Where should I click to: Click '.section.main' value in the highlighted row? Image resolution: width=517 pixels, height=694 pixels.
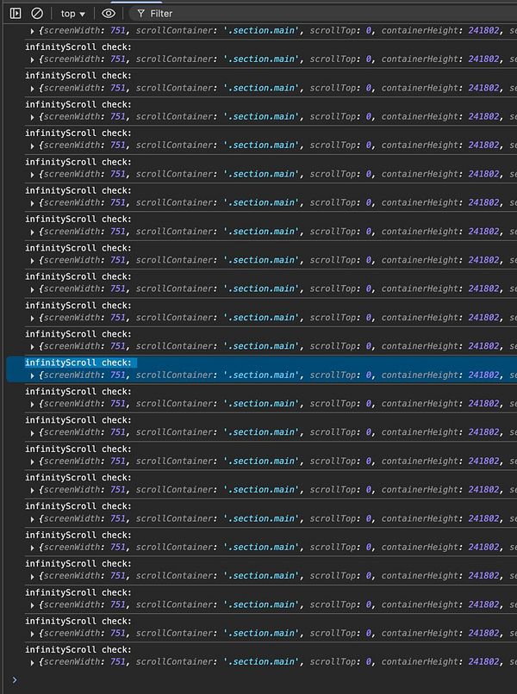[x=261, y=375]
